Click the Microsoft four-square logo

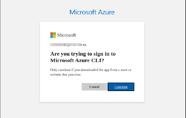click(53, 35)
